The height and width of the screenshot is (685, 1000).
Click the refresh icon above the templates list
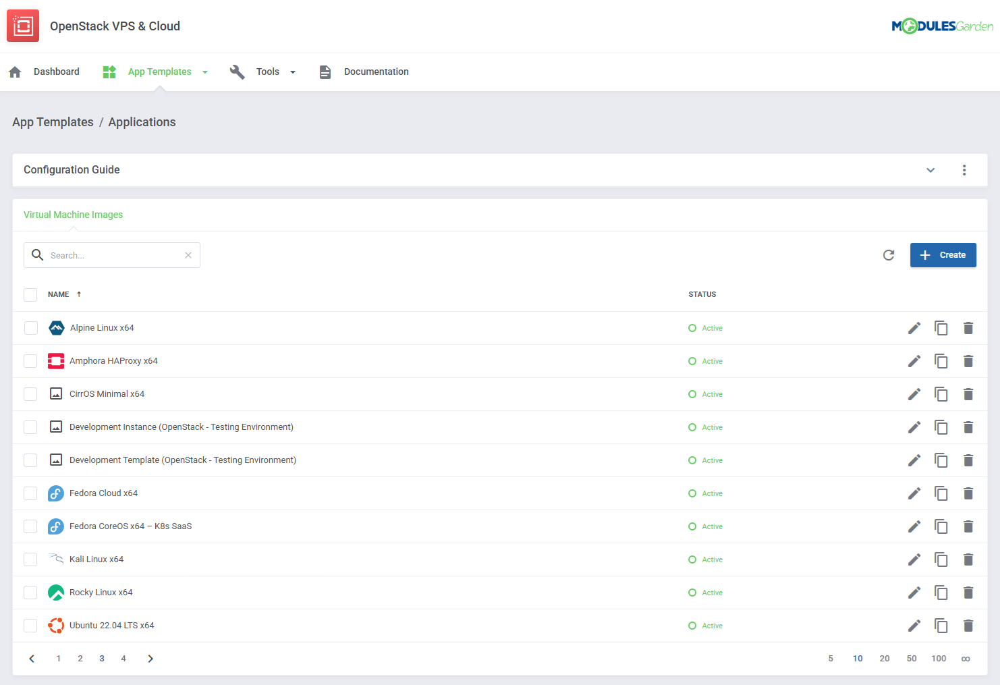click(x=889, y=255)
